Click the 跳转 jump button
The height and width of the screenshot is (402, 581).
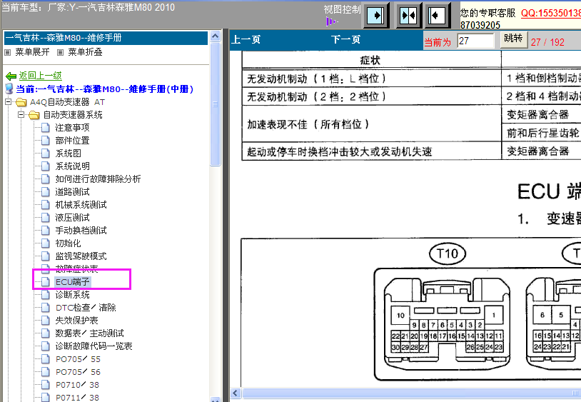pyautogui.click(x=514, y=39)
